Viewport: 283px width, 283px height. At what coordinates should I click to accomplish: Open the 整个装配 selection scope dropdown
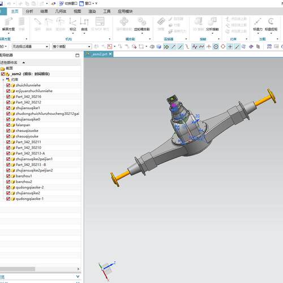[x=72, y=46]
